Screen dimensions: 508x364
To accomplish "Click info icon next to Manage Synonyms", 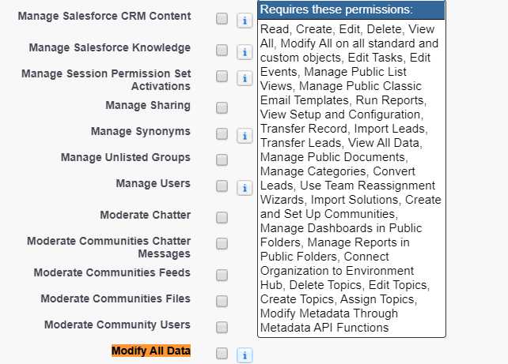I will pos(245,136).
